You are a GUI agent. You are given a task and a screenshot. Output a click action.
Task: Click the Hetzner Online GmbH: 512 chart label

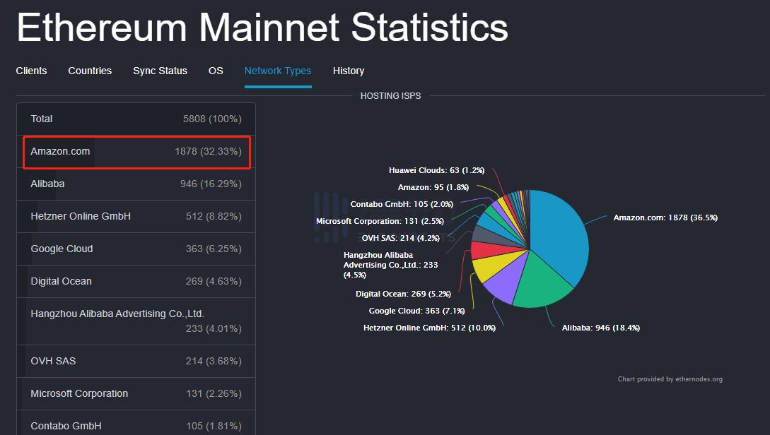tap(429, 328)
